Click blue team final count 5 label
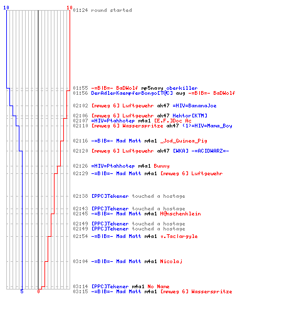The width and height of the screenshot is (282, 314). point(22,291)
